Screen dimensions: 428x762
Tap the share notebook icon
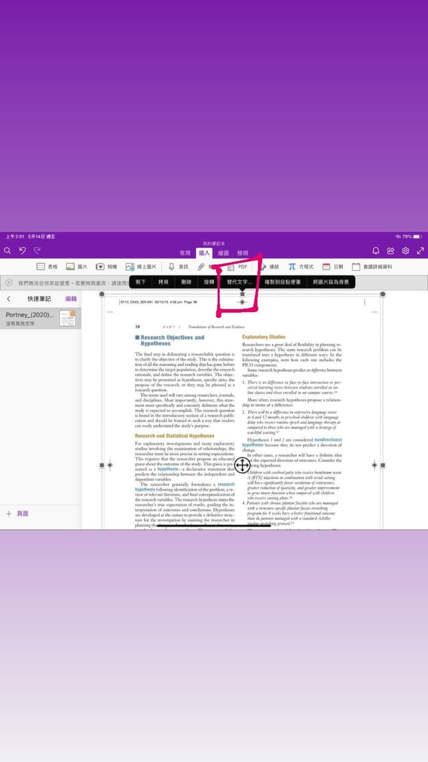coord(391,251)
